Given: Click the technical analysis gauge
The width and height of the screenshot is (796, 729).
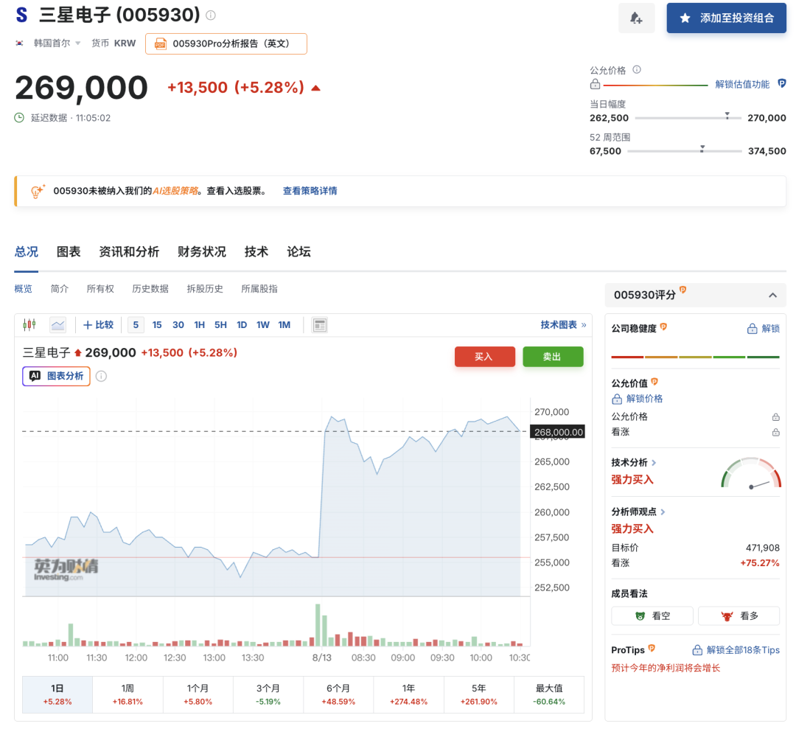Looking at the screenshot, I should (751, 473).
